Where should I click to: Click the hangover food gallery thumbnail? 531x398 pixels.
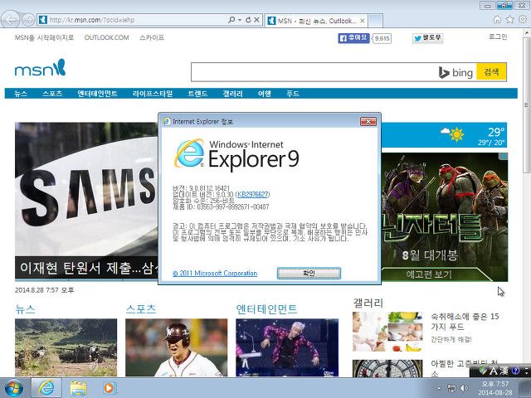pyautogui.click(x=387, y=332)
